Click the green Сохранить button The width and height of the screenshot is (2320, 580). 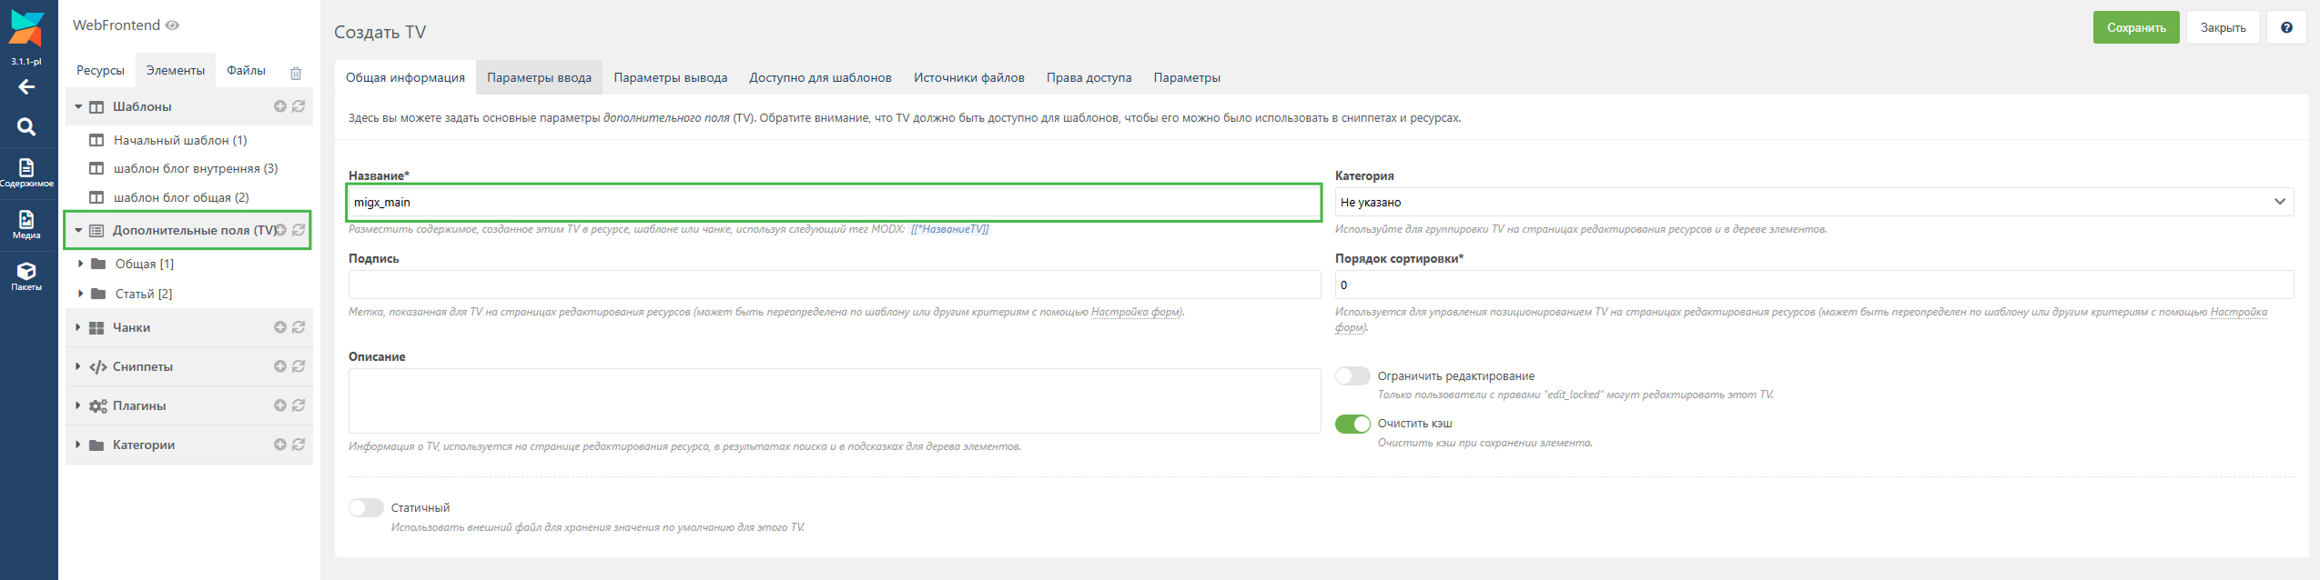click(x=2135, y=27)
